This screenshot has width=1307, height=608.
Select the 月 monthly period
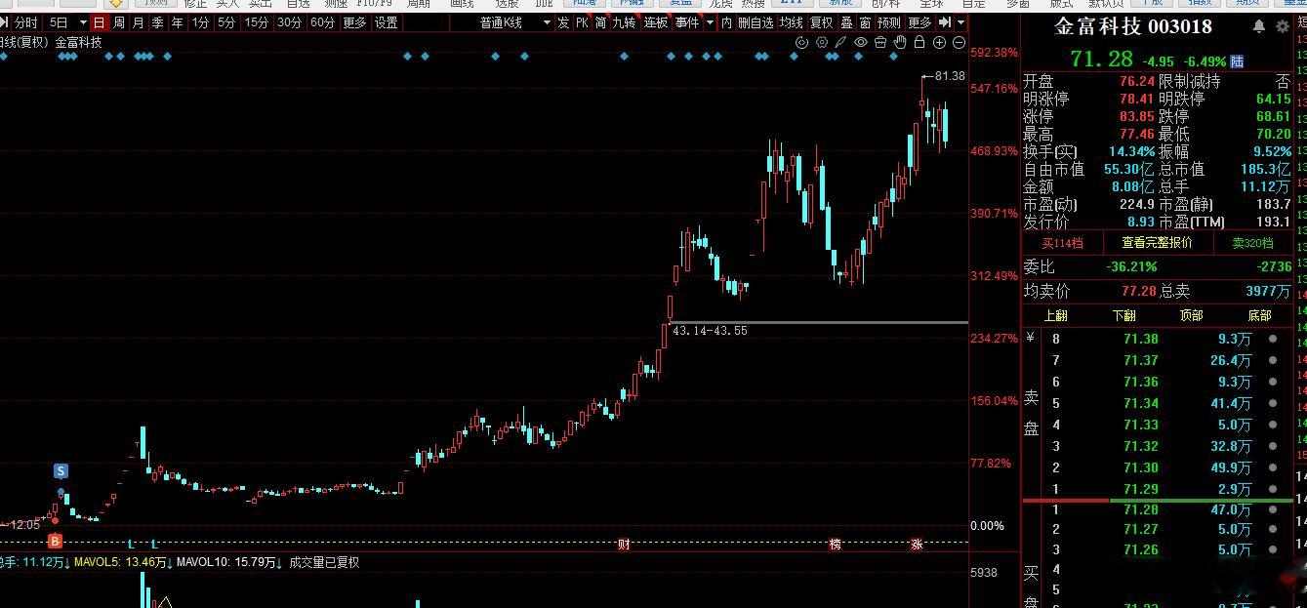coord(139,22)
